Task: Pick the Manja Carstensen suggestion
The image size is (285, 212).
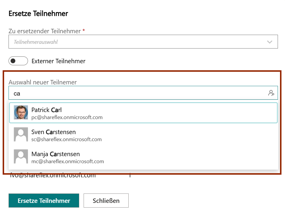Action: point(147,157)
